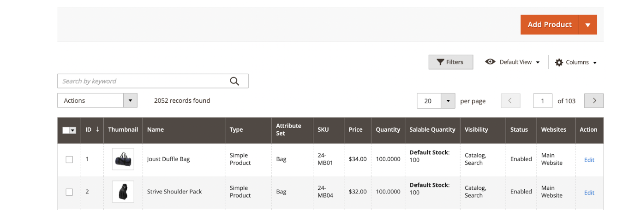
Task: Click the $32.00 price cell
Action: (358, 192)
